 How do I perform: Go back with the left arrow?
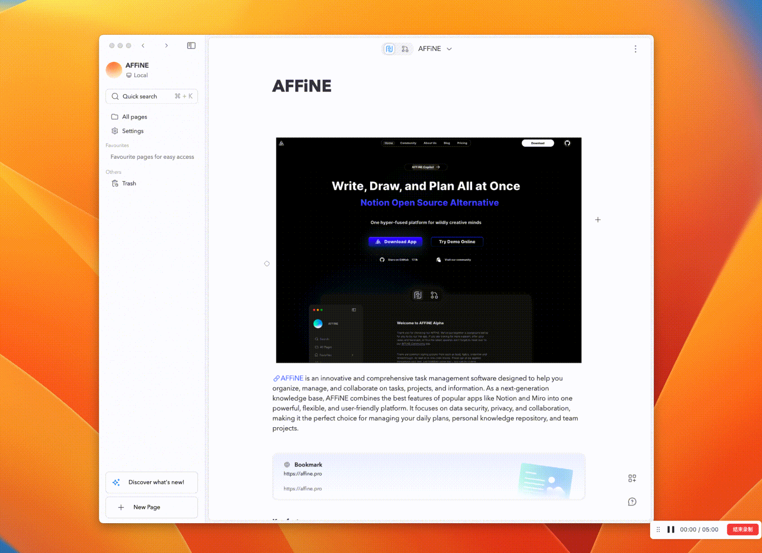143,46
